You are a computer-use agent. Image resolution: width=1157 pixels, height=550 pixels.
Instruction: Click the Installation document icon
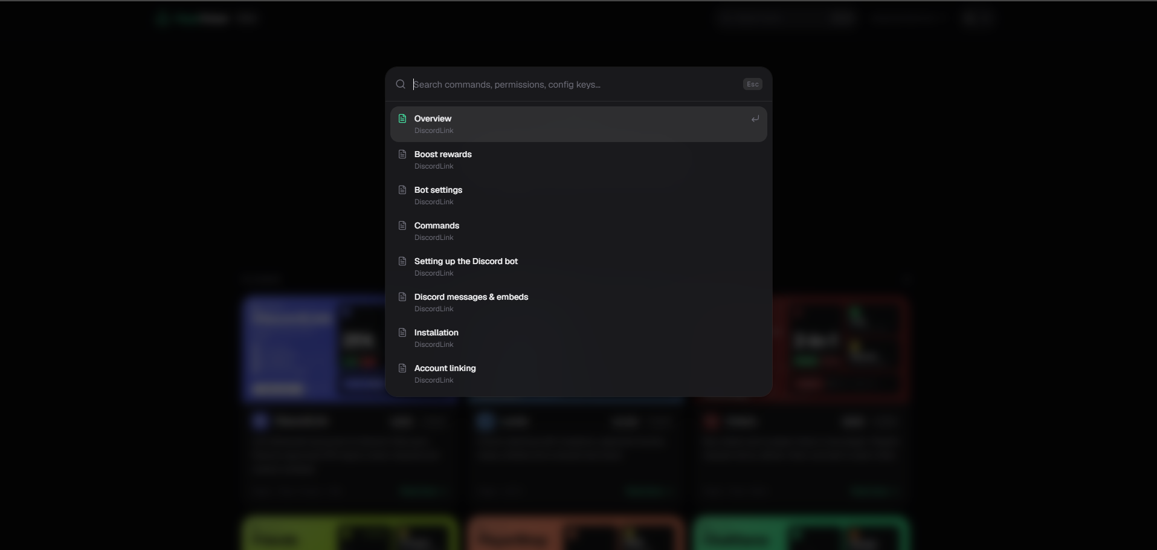point(402,332)
